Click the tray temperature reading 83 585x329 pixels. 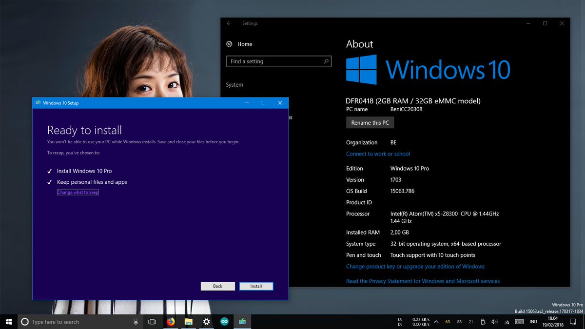click(x=459, y=322)
